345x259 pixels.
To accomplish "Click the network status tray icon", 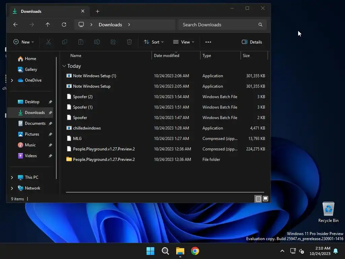I will pyautogui.click(x=293, y=251).
